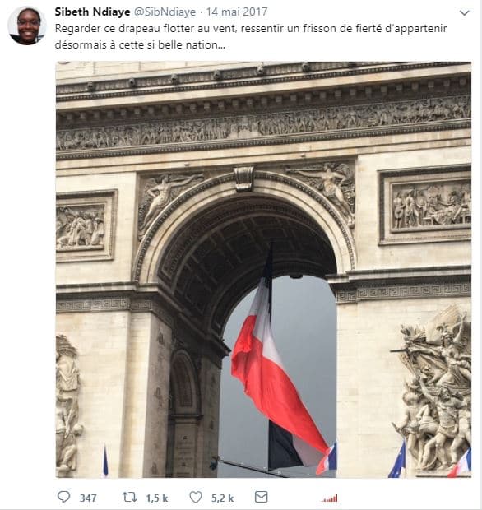Open the @SibNdiaye handle link
The width and height of the screenshot is (482, 510).
point(165,12)
